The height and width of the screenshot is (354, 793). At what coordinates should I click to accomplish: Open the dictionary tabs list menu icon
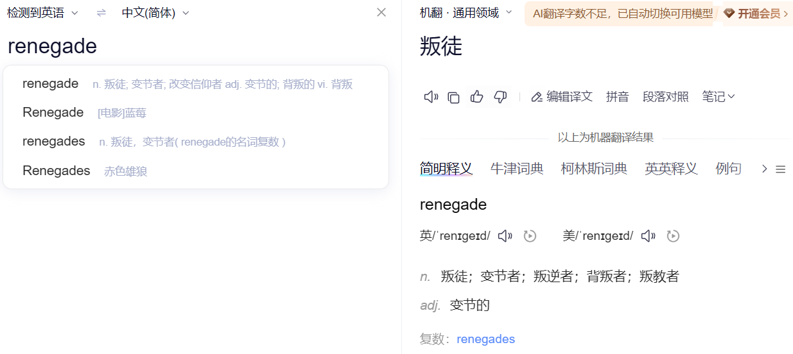click(781, 169)
